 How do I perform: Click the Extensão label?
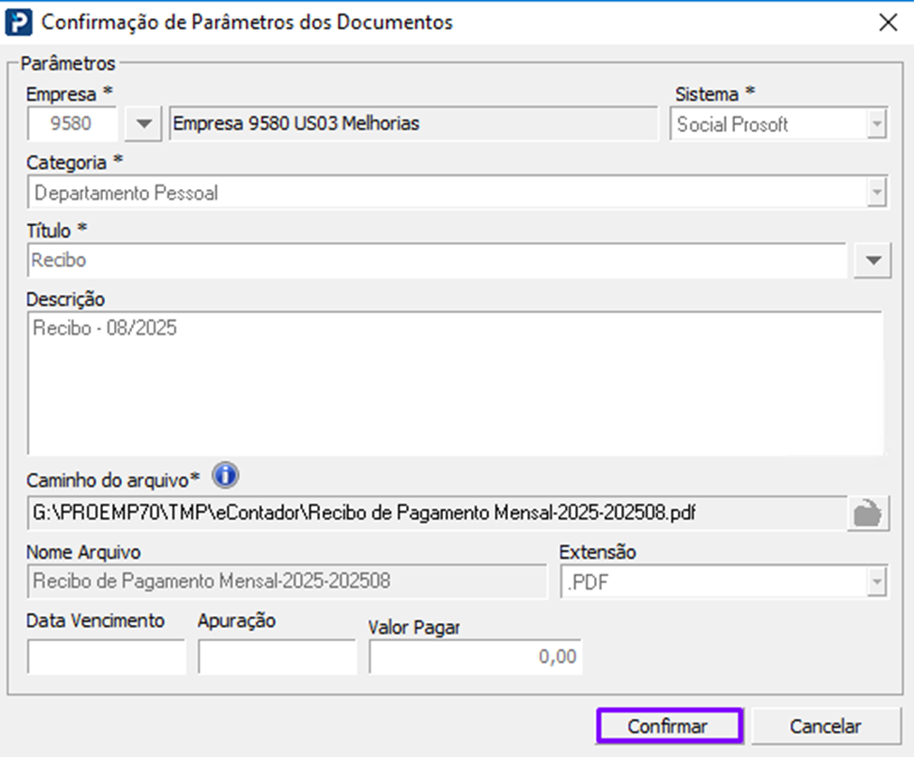point(598,553)
